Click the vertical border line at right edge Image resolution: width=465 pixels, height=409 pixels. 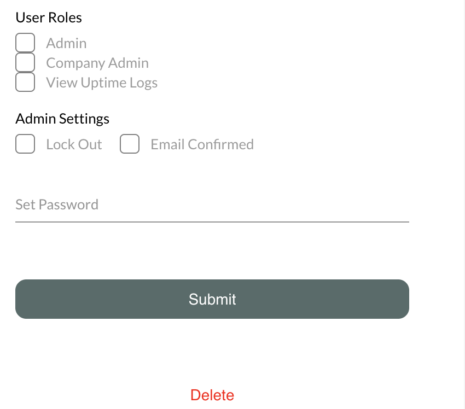[464, 204]
